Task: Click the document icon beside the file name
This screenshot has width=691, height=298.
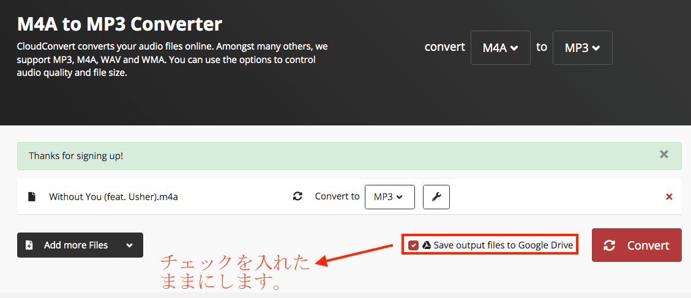Action: [32, 196]
